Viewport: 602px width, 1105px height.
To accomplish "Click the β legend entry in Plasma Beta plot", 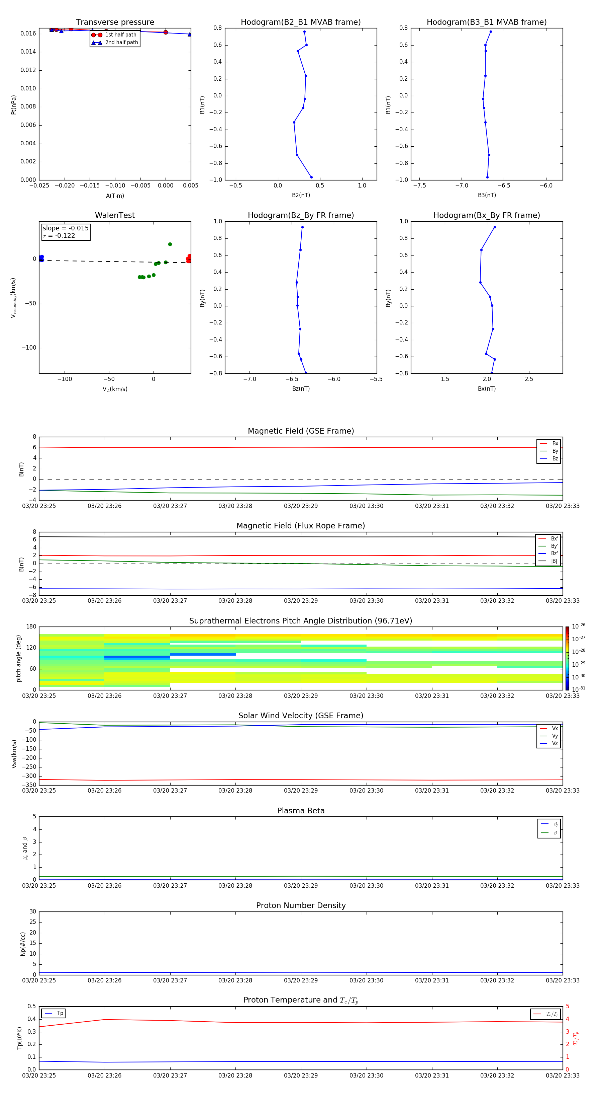I will [x=549, y=833].
